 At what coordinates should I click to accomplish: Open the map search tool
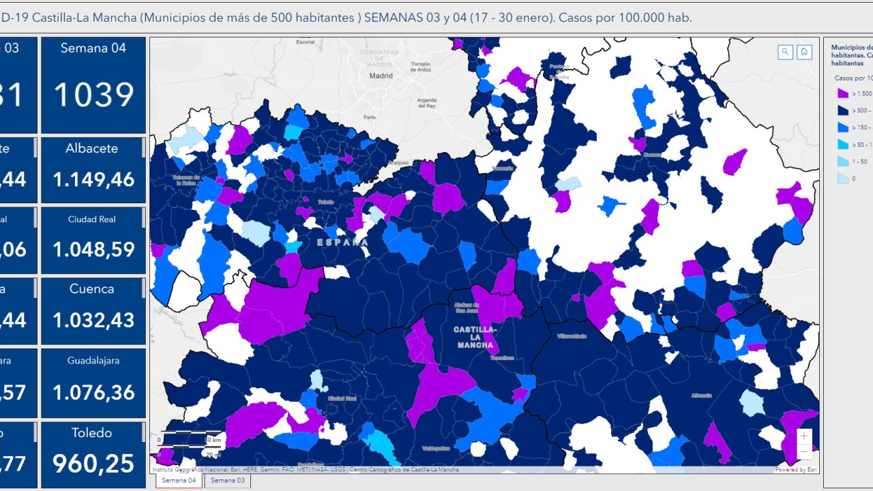pyautogui.click(x=786, y=52)
